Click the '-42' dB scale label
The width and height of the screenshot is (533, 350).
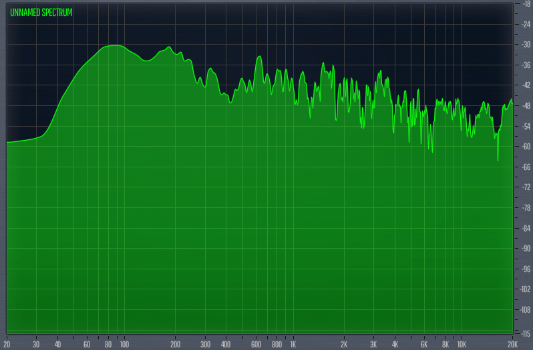[526, 85]
